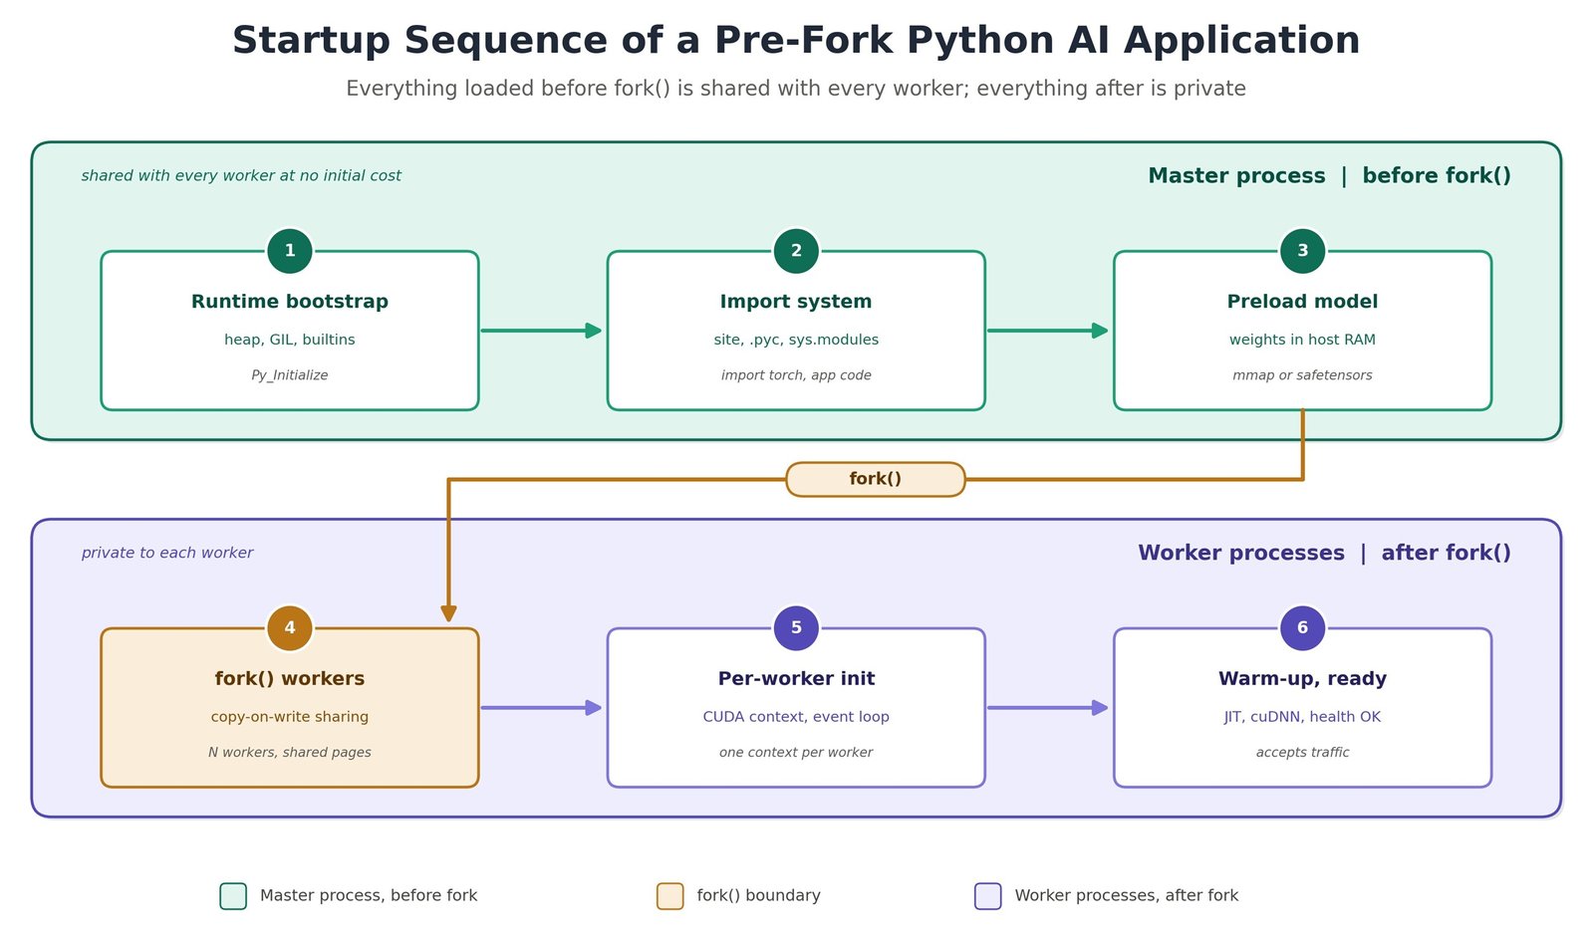Select the 'Warm-up, ready' heading

(x=1302, y=679)
